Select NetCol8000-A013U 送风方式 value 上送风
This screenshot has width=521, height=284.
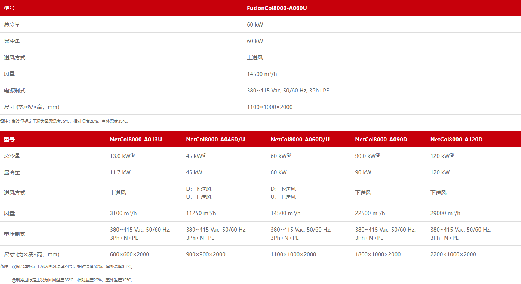coord(118,193)
